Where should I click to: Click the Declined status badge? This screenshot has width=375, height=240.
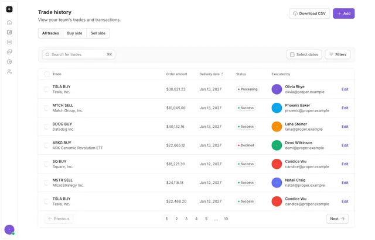click(246, 145)
